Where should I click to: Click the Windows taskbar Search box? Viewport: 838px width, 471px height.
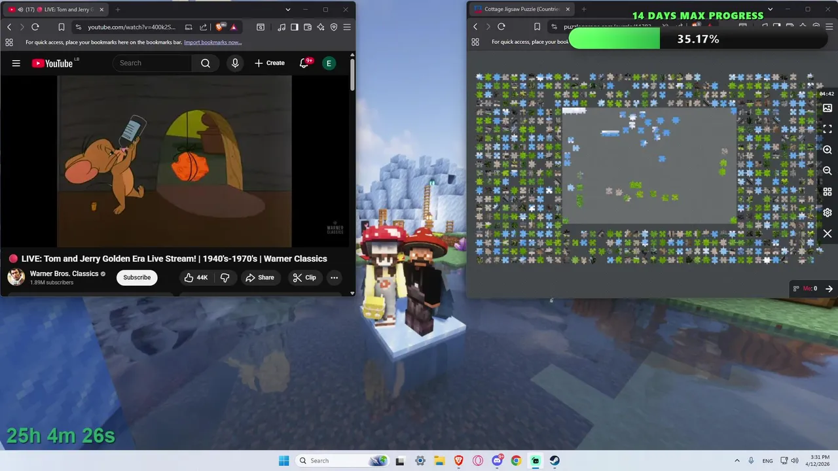point(342,461)
